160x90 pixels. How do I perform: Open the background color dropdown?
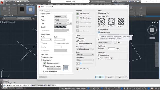pyautogui.click(x=69, y=23)
